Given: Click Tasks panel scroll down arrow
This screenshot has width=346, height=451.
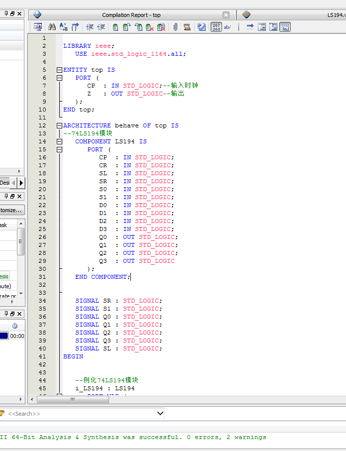Looking at the screenshot, I should [21, 293].
